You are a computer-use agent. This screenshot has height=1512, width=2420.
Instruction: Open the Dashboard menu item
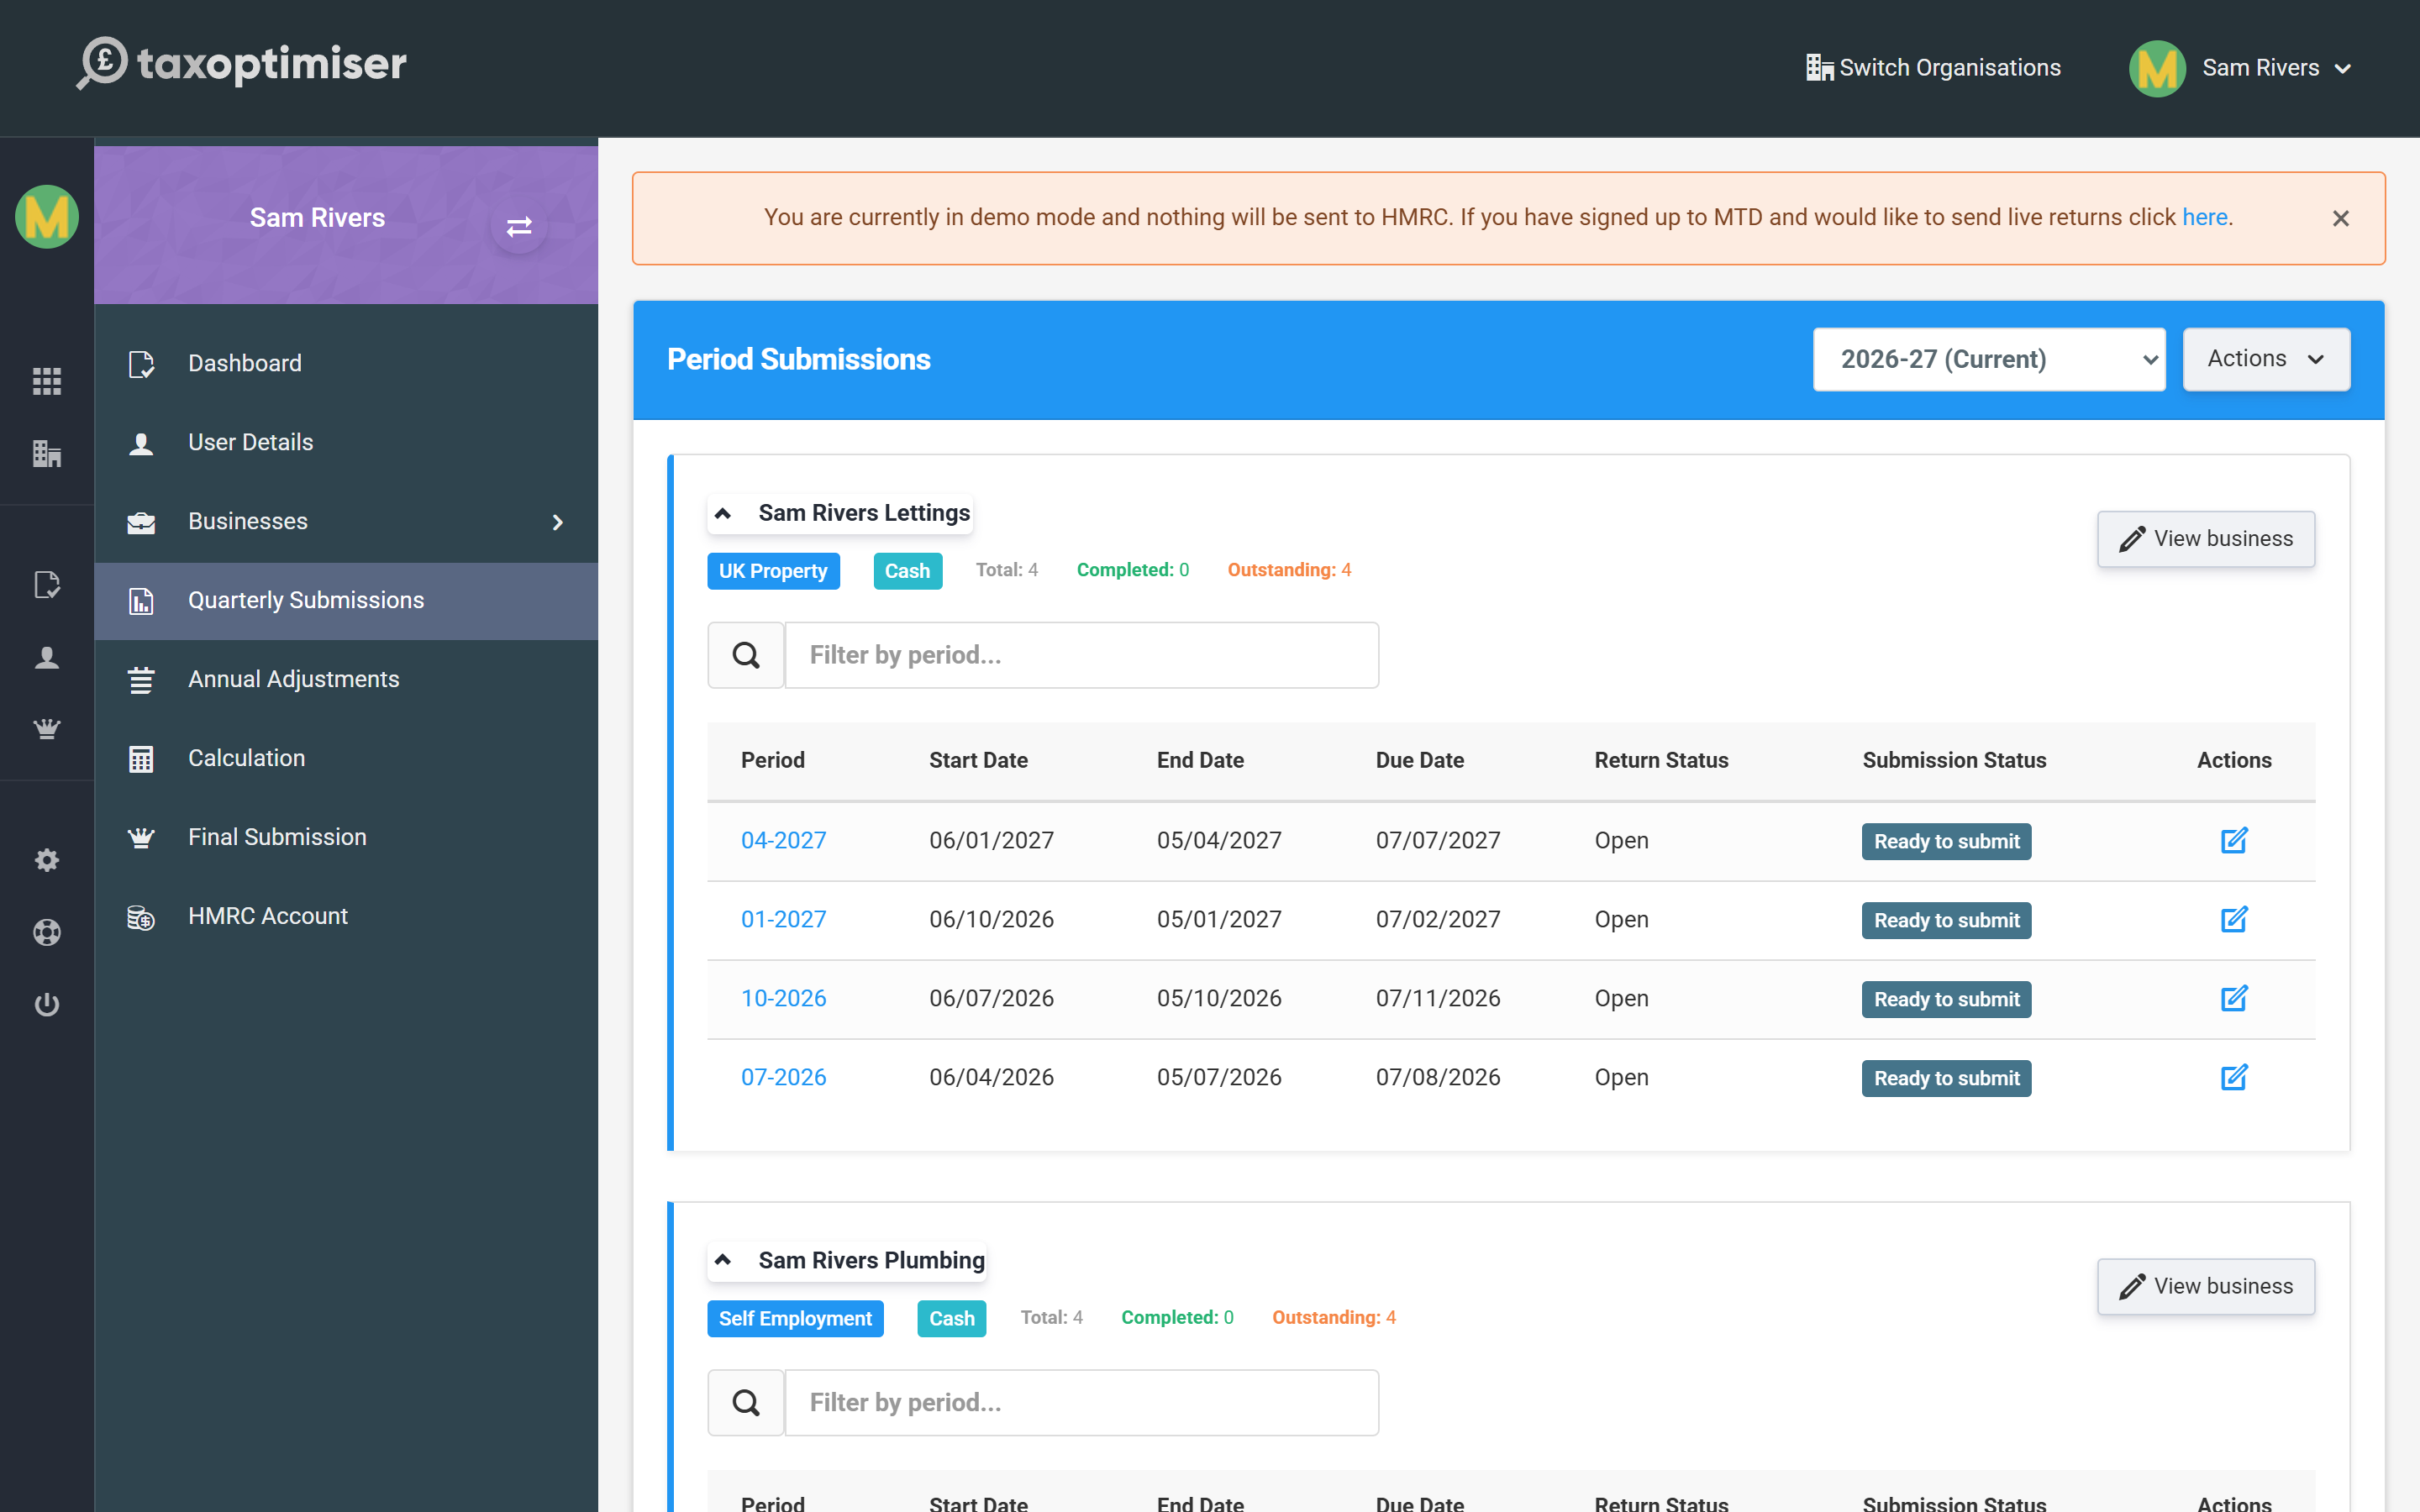[x=346, y=363]
